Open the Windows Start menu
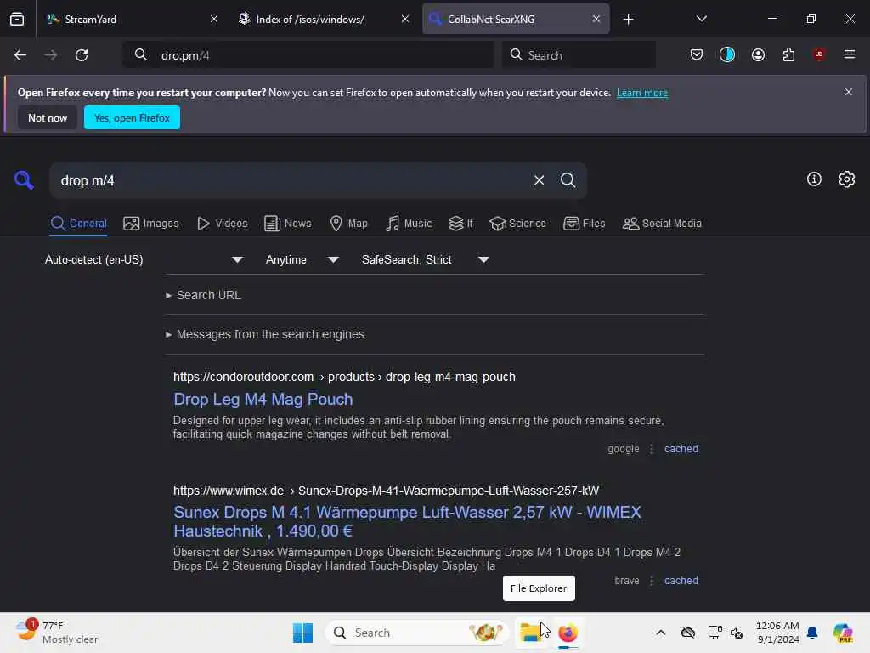The height and width of the screenshot is (653, 870). (x=302, y=633)
